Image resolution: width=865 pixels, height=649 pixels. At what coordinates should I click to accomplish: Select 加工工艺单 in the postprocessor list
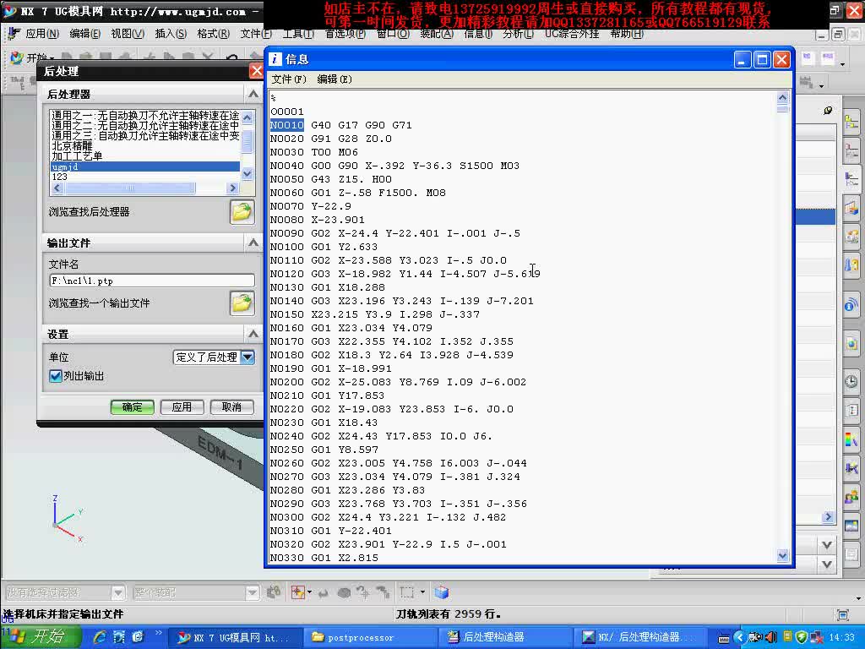tap(77, 156)
